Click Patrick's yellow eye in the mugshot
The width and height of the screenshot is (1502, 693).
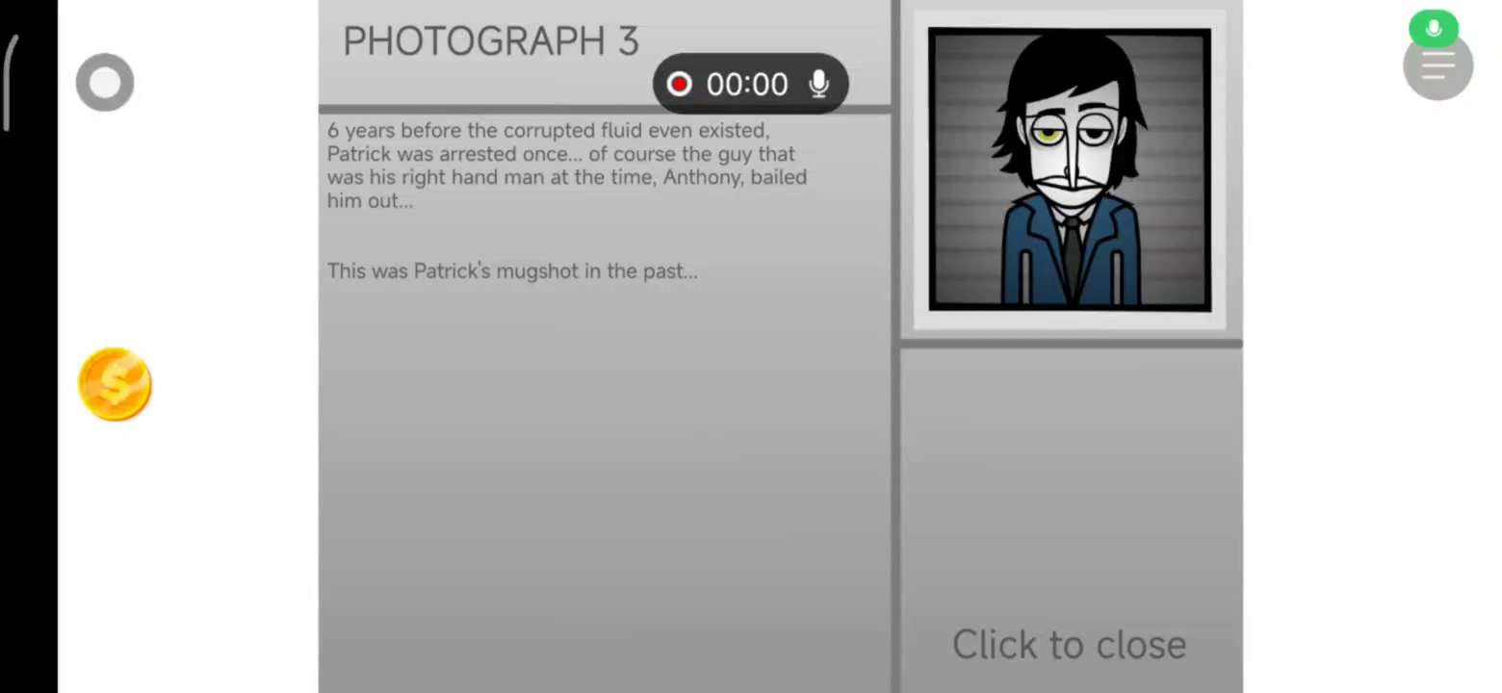tap(1048, 135)
